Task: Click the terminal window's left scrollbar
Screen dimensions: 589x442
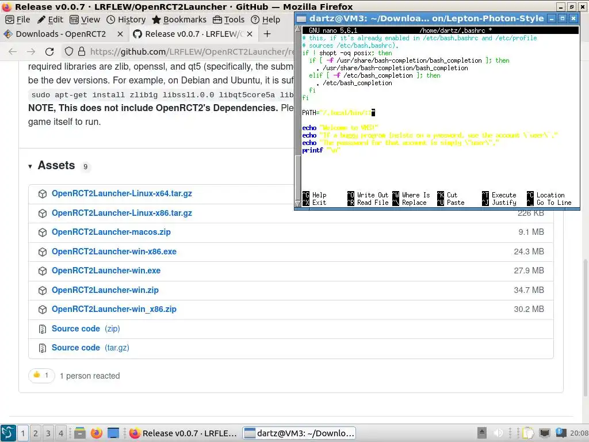Action: pos(299,116)
